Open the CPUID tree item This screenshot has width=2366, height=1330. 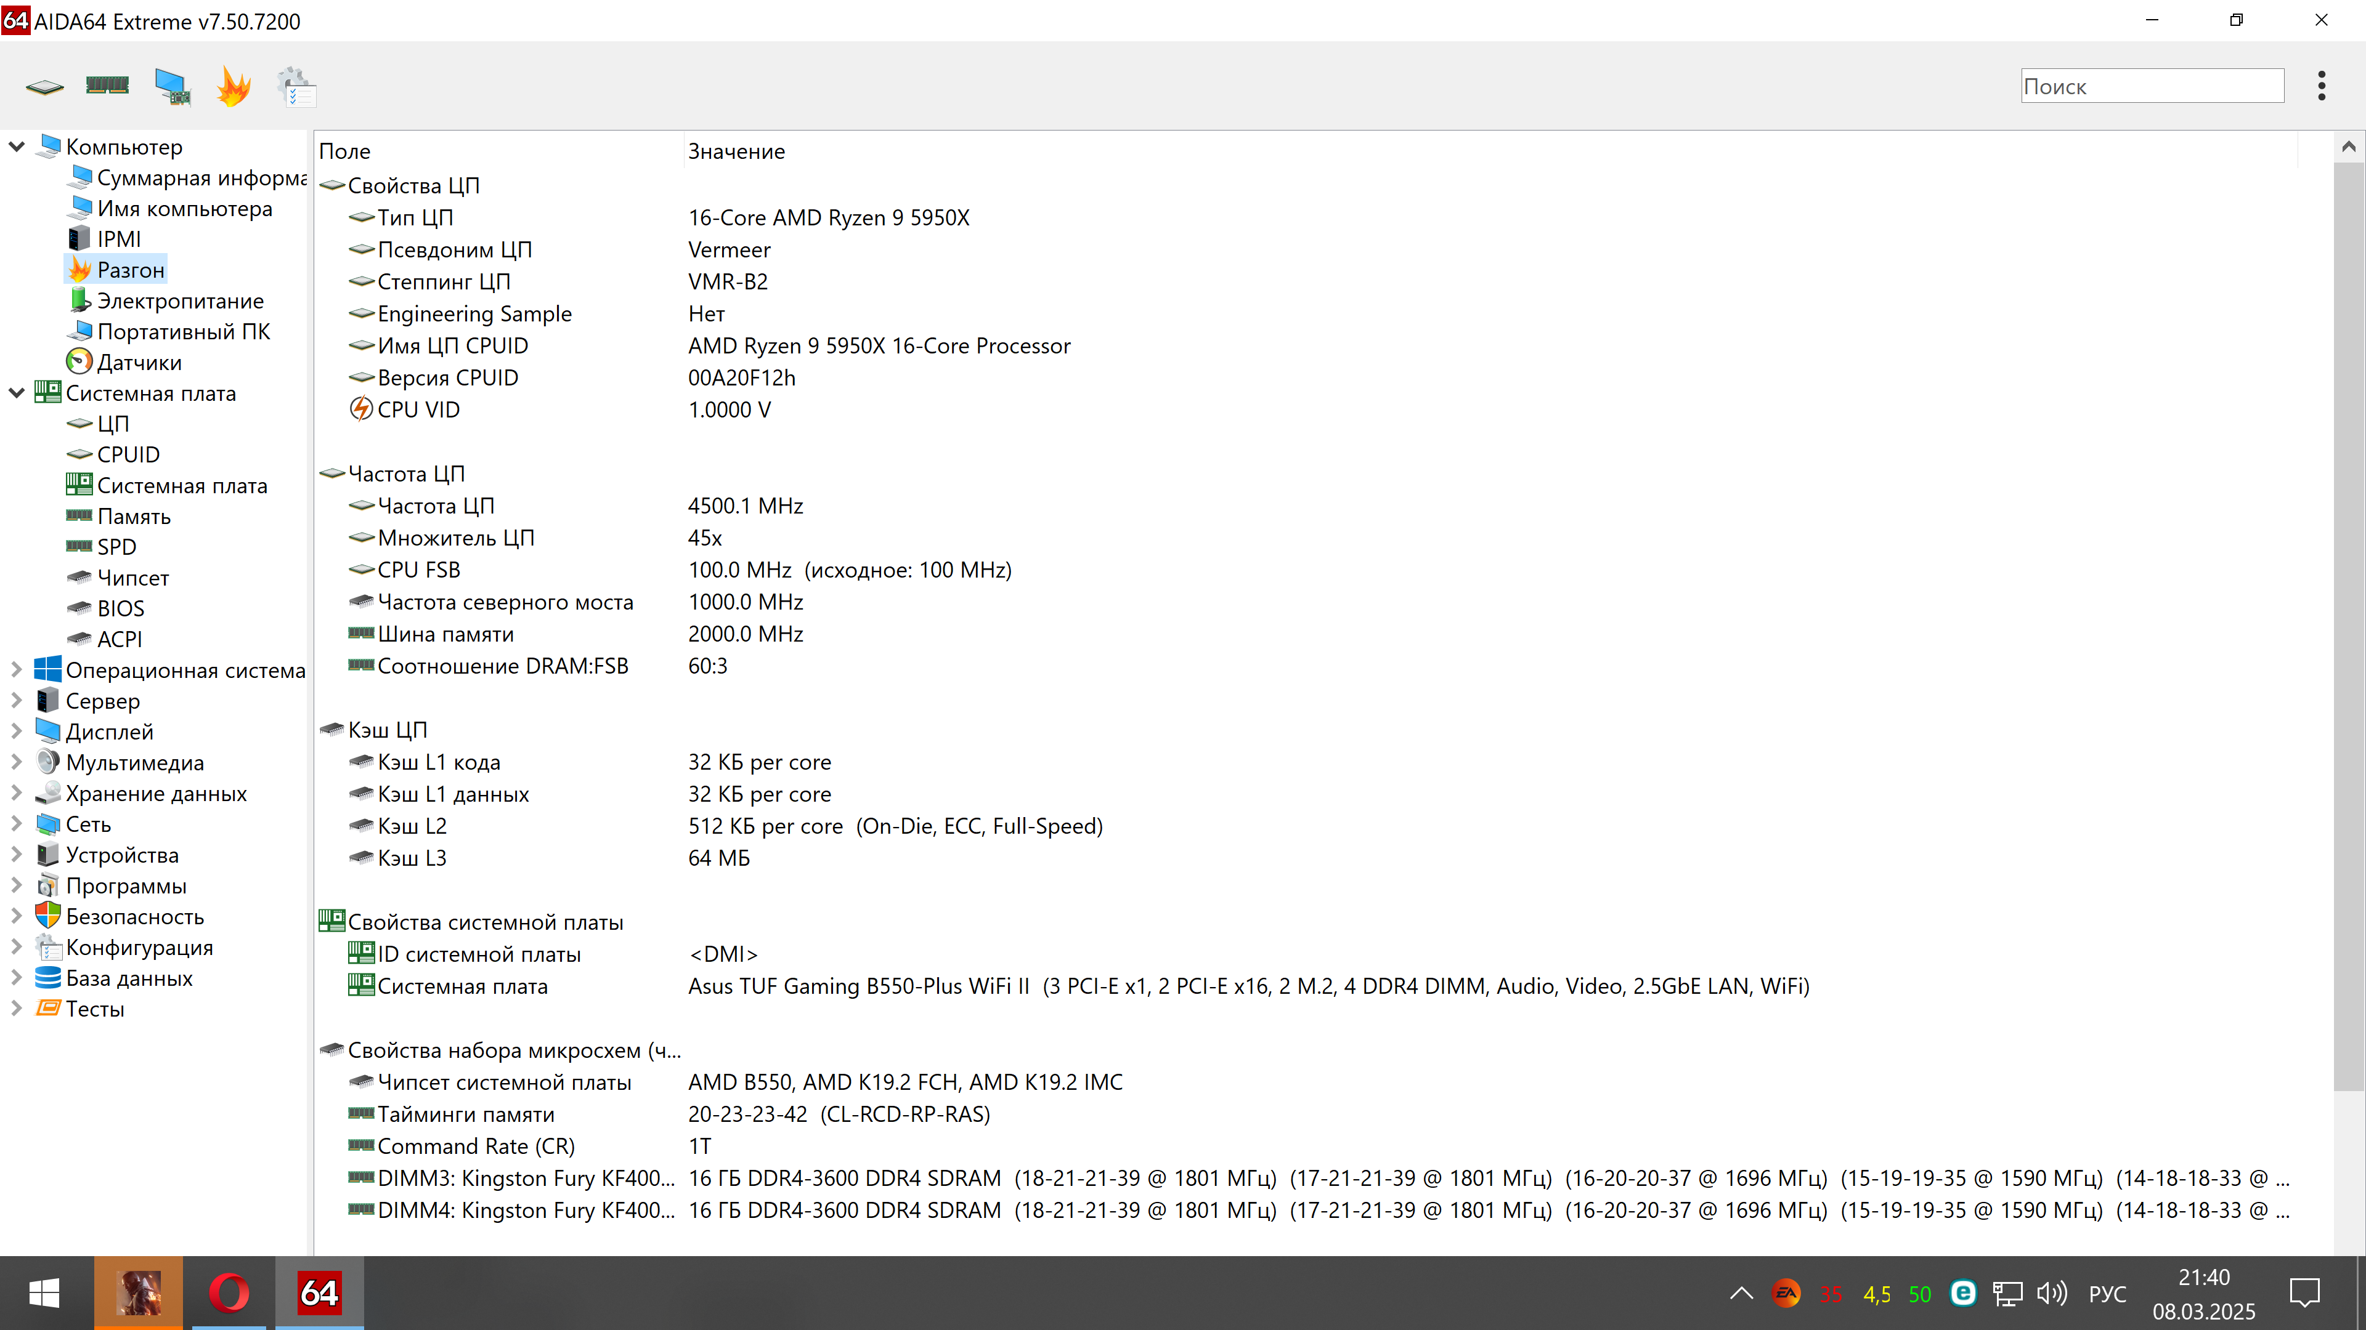pos(128,454)
